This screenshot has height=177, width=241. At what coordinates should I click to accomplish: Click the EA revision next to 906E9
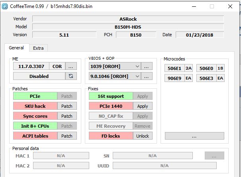point(188,78)
